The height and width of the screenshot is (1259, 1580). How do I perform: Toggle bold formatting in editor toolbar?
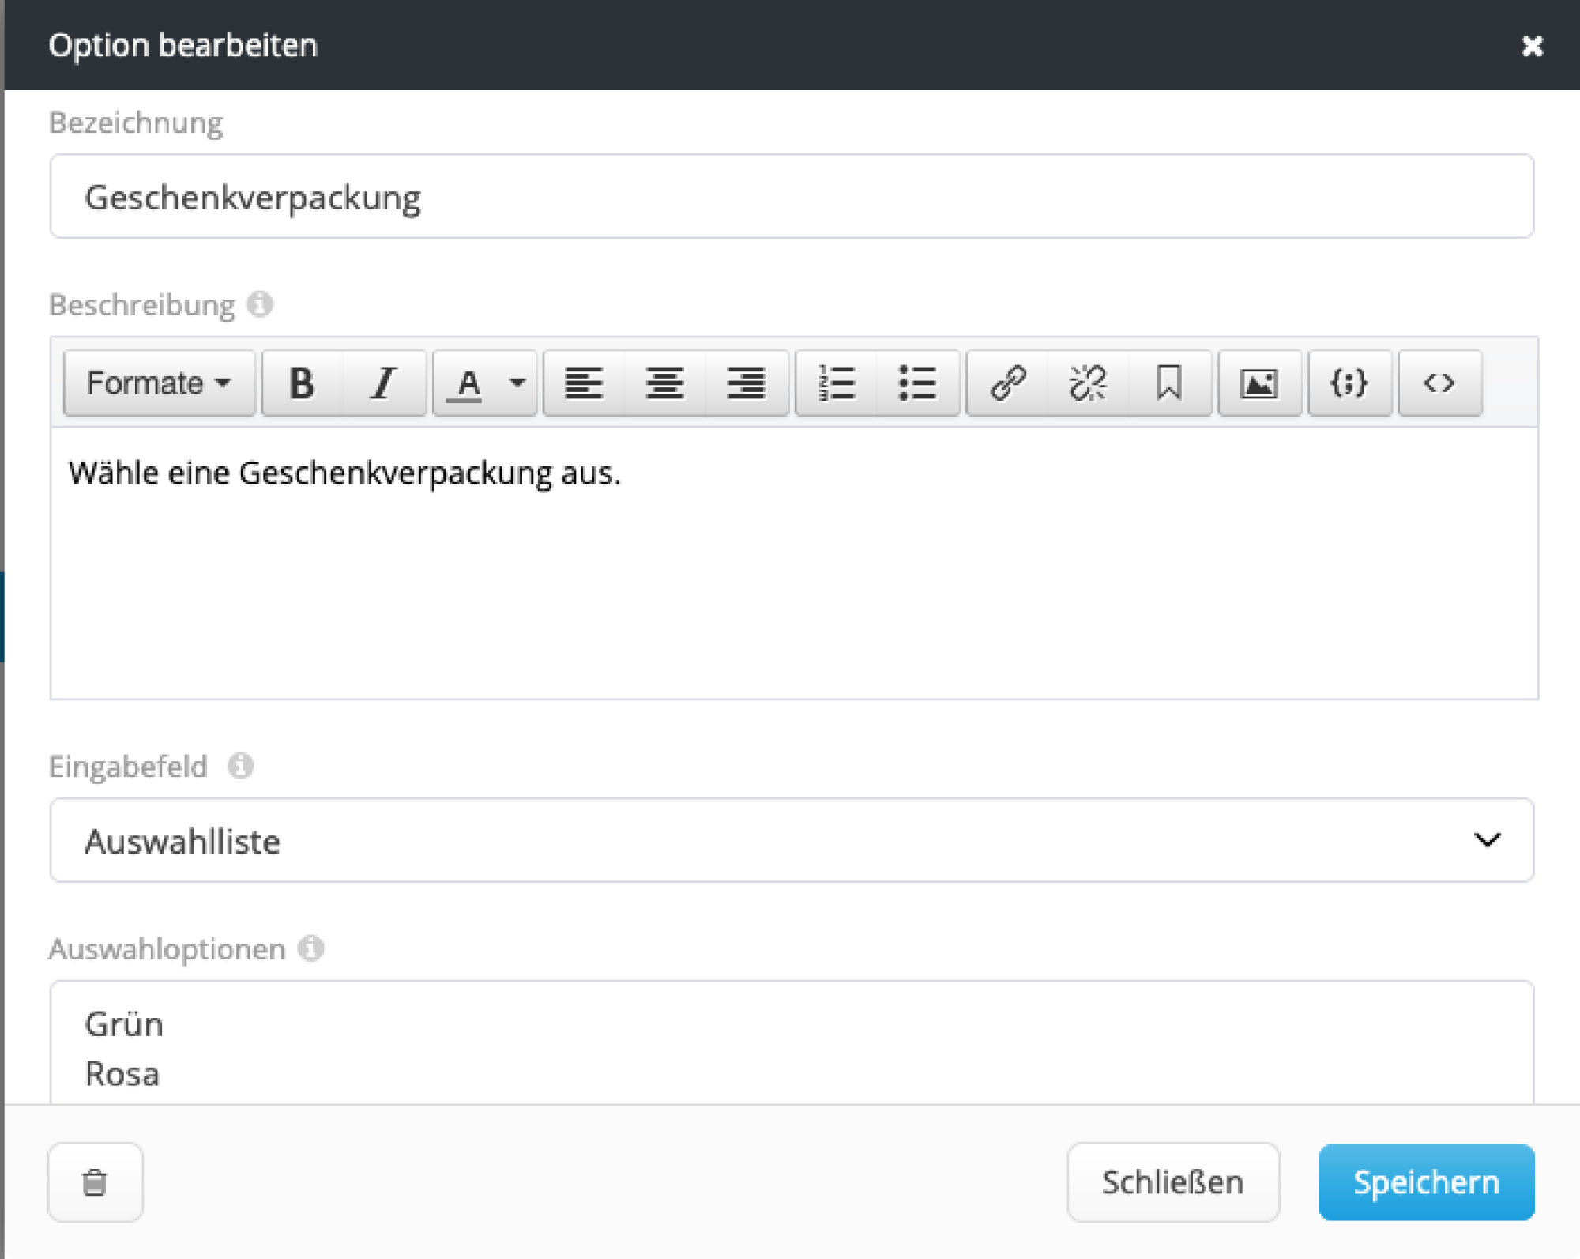tap(302, 383)
